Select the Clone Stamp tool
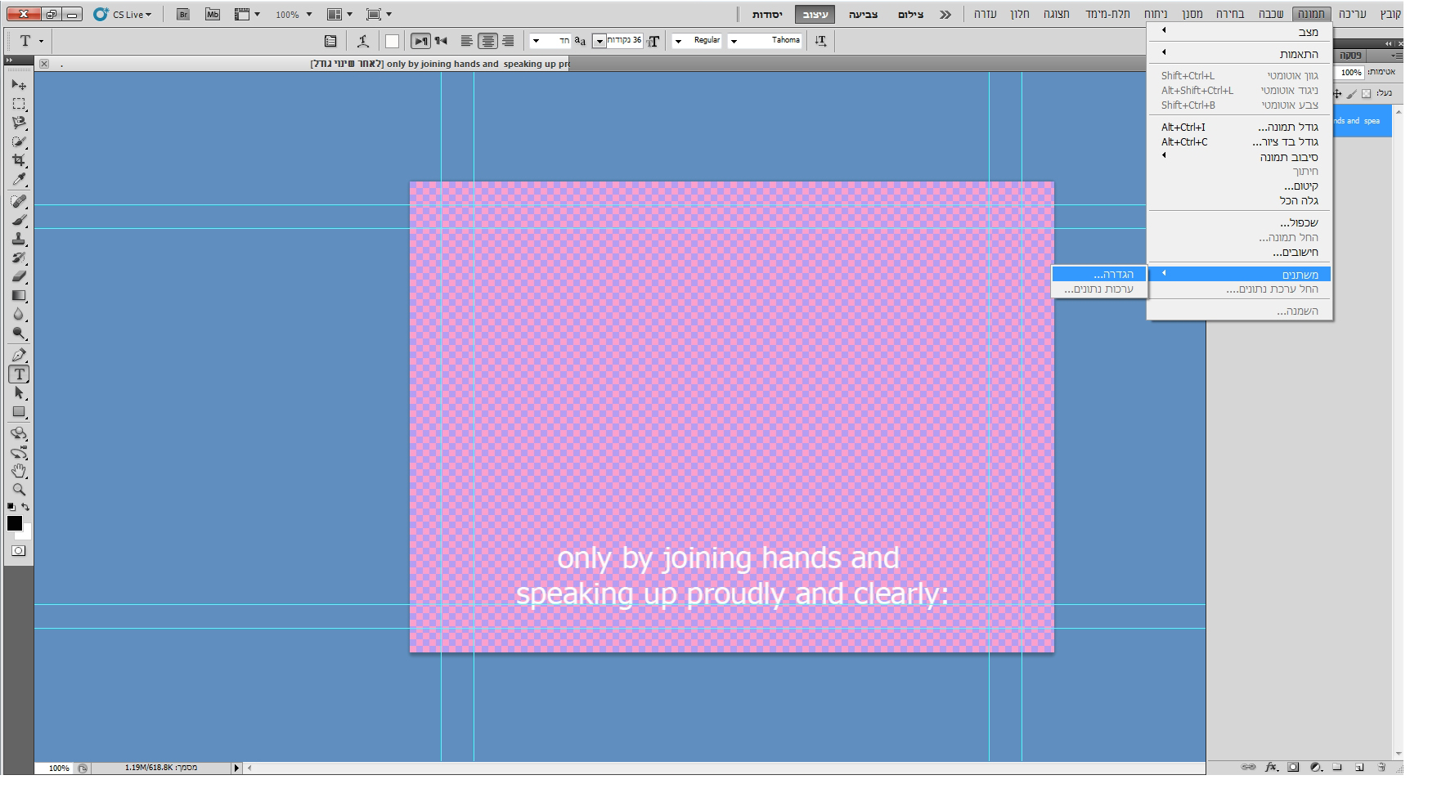This screenshot has width=1446, height=811. pyautogui.click(x=19, y=239)
